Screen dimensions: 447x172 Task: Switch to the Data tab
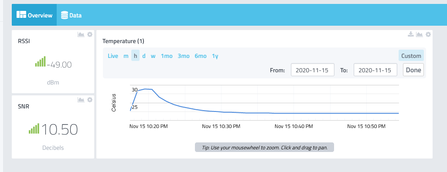click(71, 15)
